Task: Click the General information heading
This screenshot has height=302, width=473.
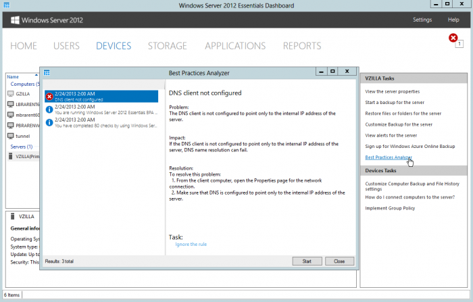Action: click(x=25, y=228)
